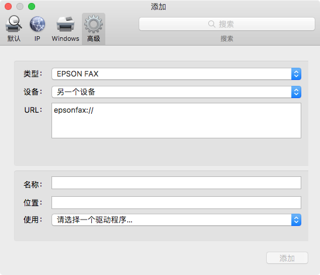Zoom the window with green button
The width and height of the screenshot is (320, 275).
pos(32,6)
